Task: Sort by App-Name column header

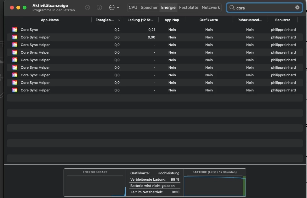Action: click(50, 20)
